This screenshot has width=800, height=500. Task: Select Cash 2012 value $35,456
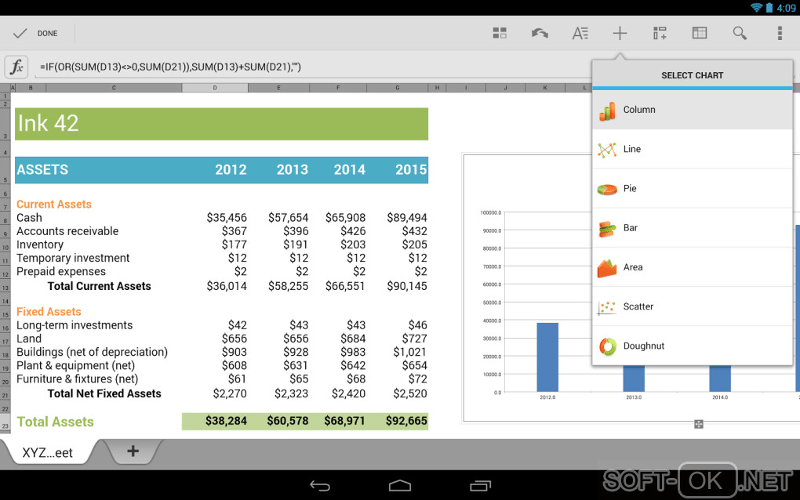(227, 218)
